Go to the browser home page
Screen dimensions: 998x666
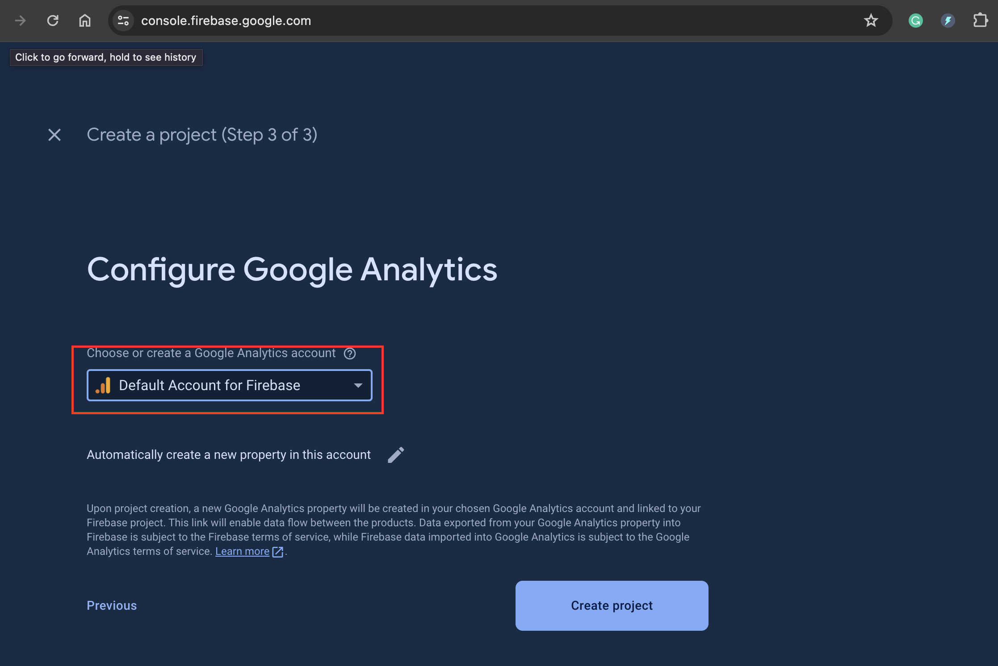[x=85, y=21]
